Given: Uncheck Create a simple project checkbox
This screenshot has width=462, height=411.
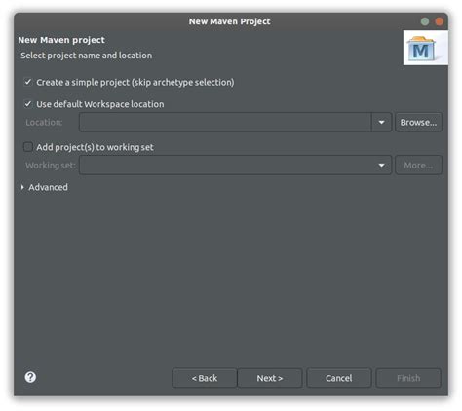Looking at the screenshot, I should point(28,82).
